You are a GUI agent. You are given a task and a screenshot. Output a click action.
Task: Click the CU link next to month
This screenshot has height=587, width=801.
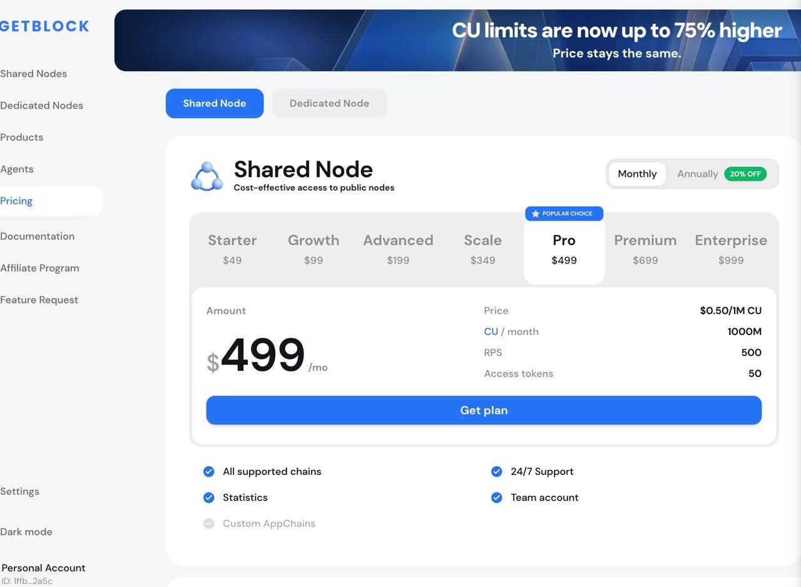pos(491,332)
